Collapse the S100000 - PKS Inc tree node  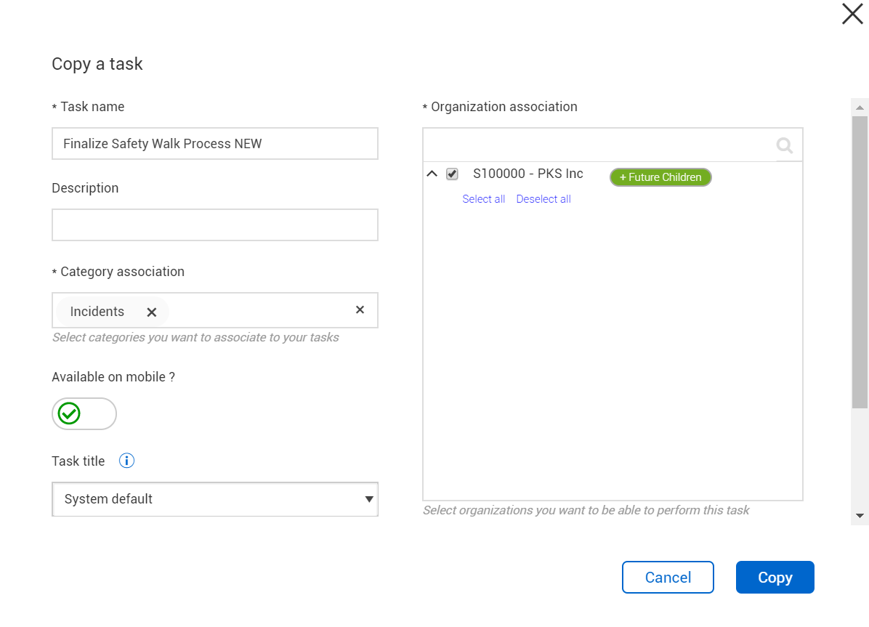coord(432,174)
